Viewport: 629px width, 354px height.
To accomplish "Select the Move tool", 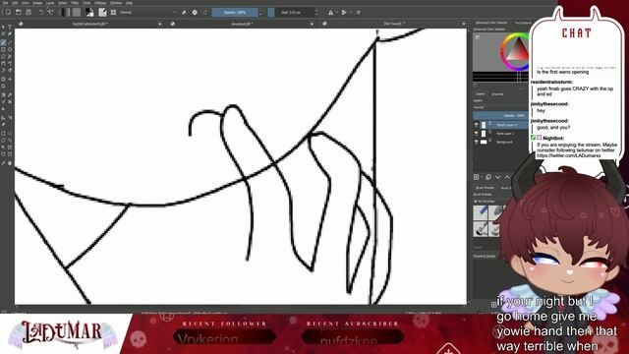I will (x=10, y=80).
